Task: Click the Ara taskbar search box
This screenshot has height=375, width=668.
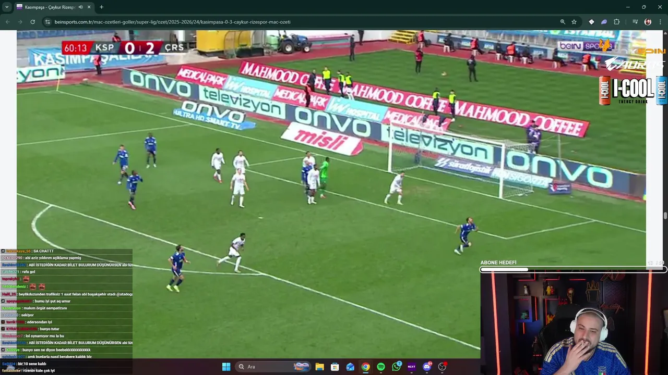Action: click(x=273, y=367)
